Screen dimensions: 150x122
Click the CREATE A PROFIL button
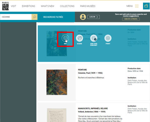click(x=131, y=19)
